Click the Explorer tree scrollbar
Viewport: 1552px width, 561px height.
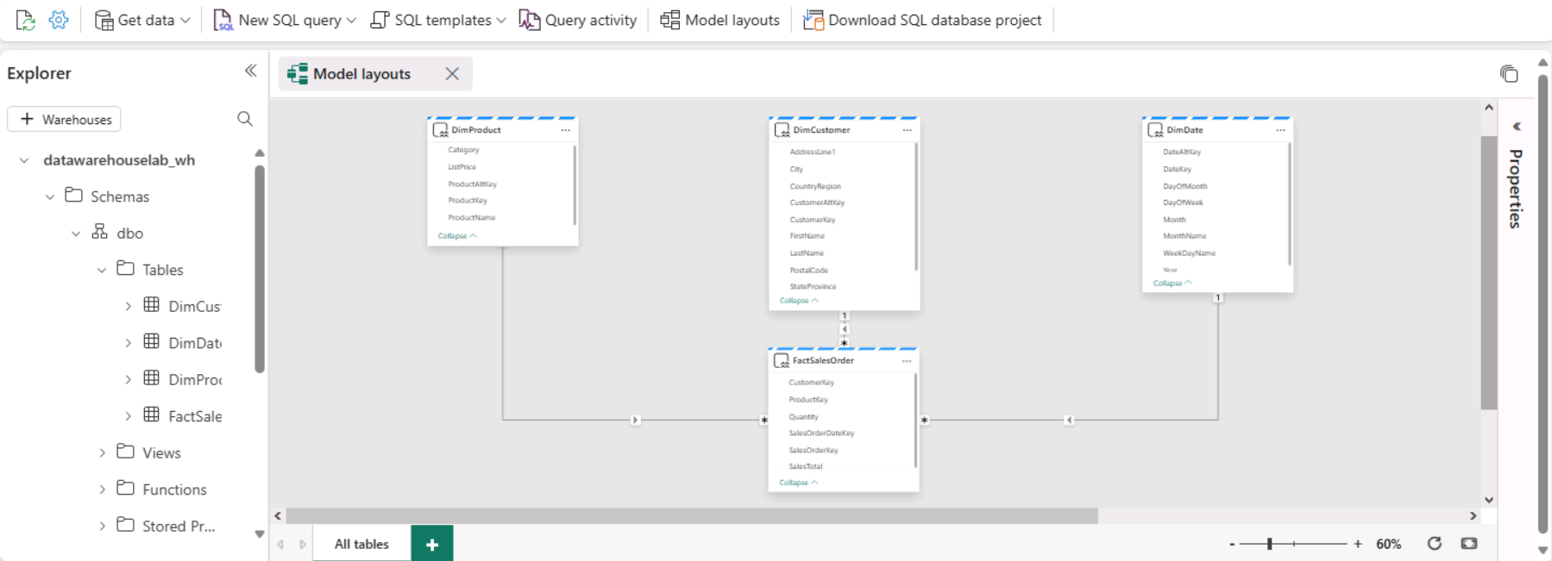click(x=260, y=269)
